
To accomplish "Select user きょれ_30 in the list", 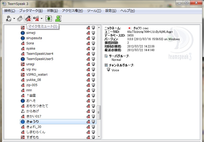I will [34, 127].
